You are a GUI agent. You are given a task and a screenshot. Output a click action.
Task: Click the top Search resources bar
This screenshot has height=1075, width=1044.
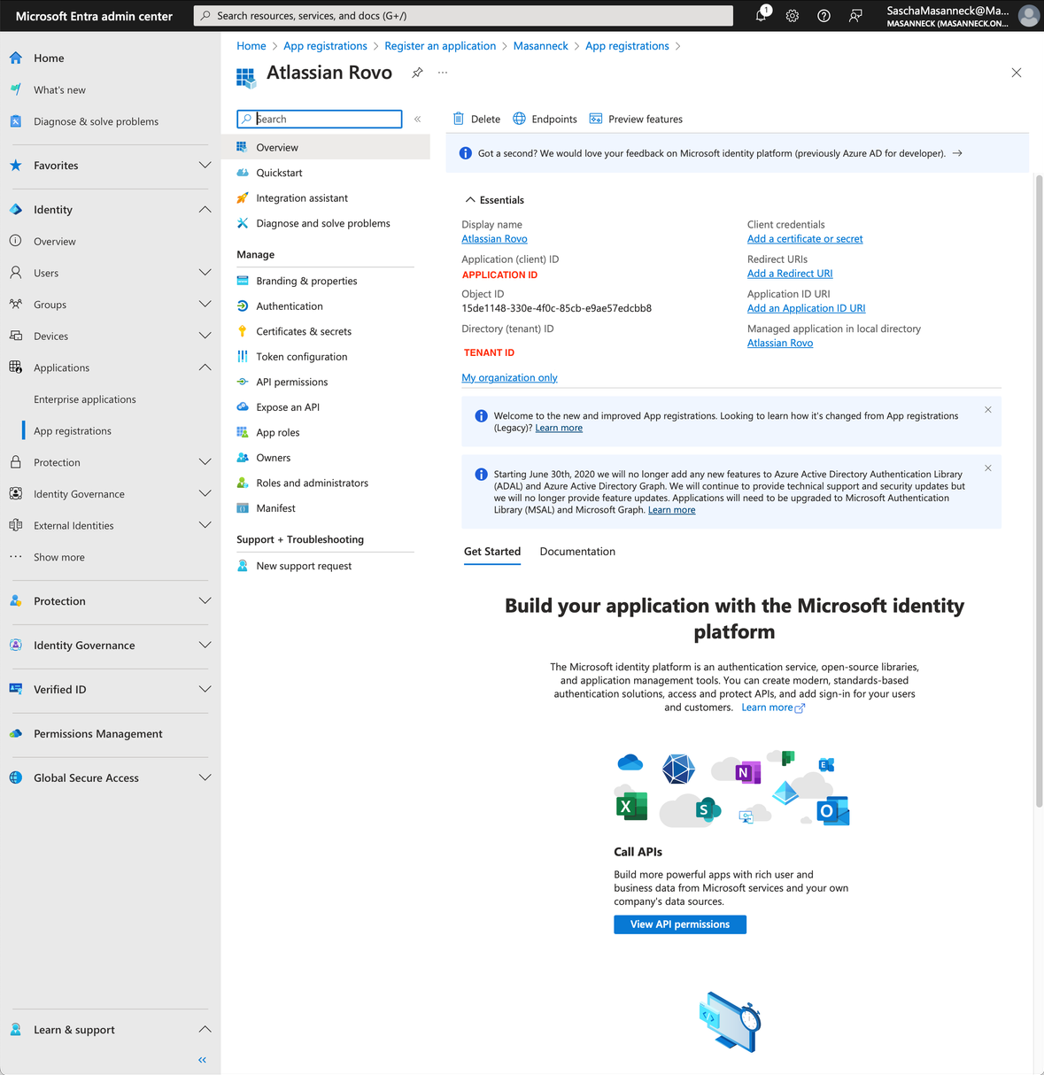463,16
